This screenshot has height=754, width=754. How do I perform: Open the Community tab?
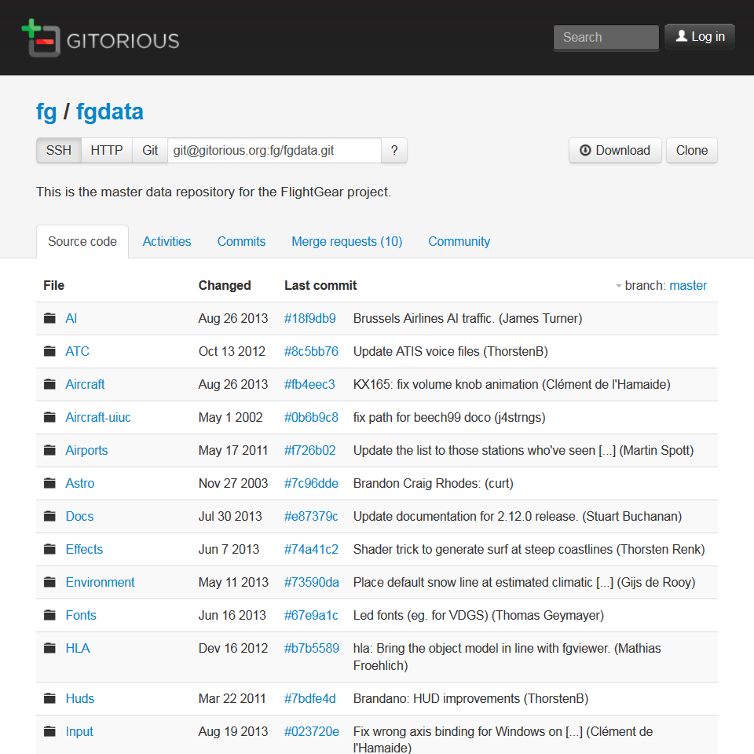tap(459, 241)
